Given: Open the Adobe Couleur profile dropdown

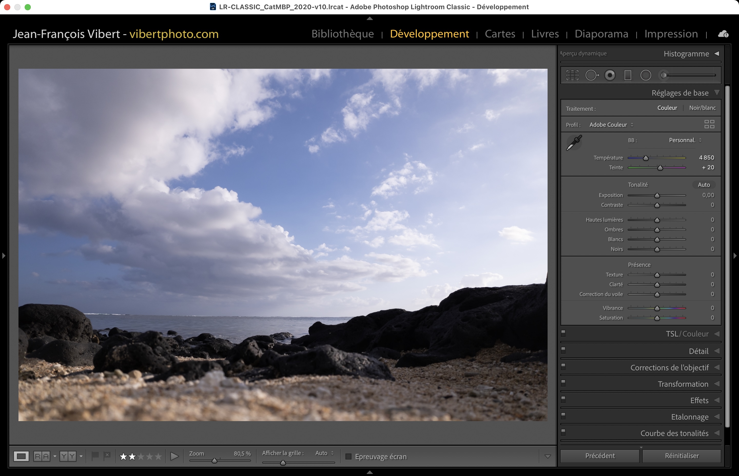Looking at the screenshot, I should point(611,125).
